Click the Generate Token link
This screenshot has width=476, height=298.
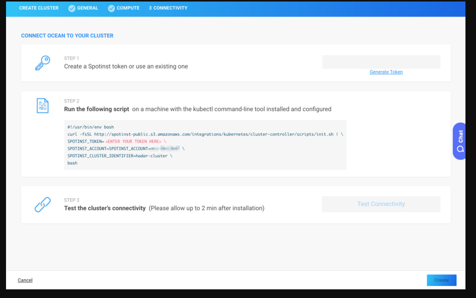coord(386,72)
